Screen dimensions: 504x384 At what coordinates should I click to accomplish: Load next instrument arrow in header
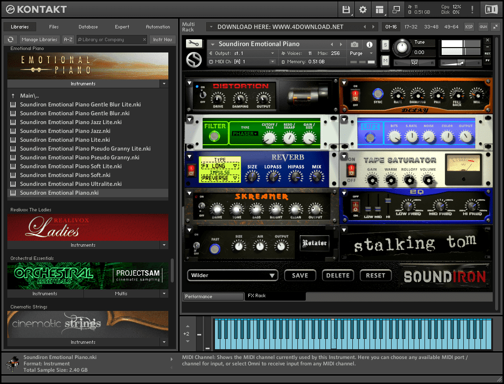pyautogui.click(x=341, y=44)
